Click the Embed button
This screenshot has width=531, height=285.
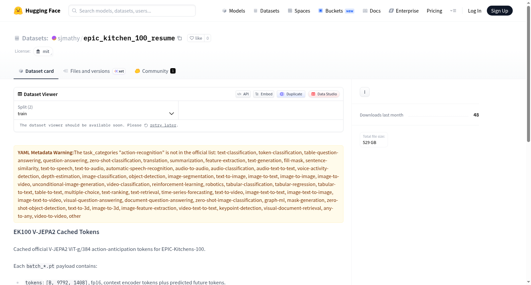(x=264, y=94)
